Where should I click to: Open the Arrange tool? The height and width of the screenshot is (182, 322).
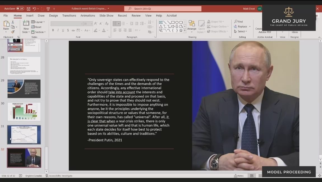[x=192, y=25]
